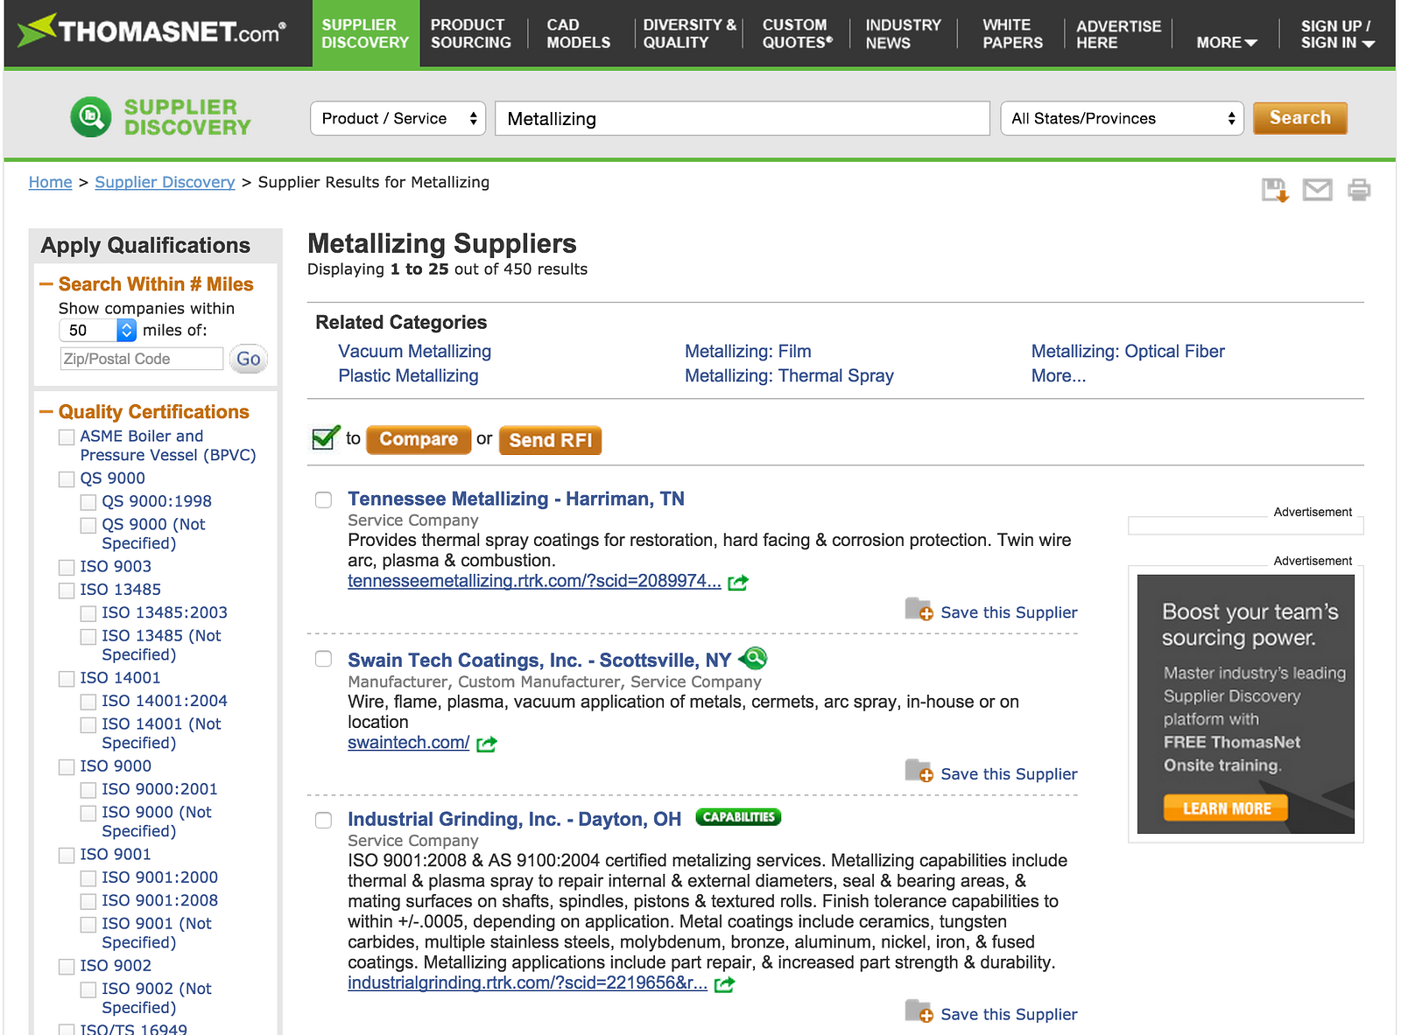The image size is (1401, 1035).
Task: Open Metallizing: Thermal Spray category
Action: coord(789,376)
